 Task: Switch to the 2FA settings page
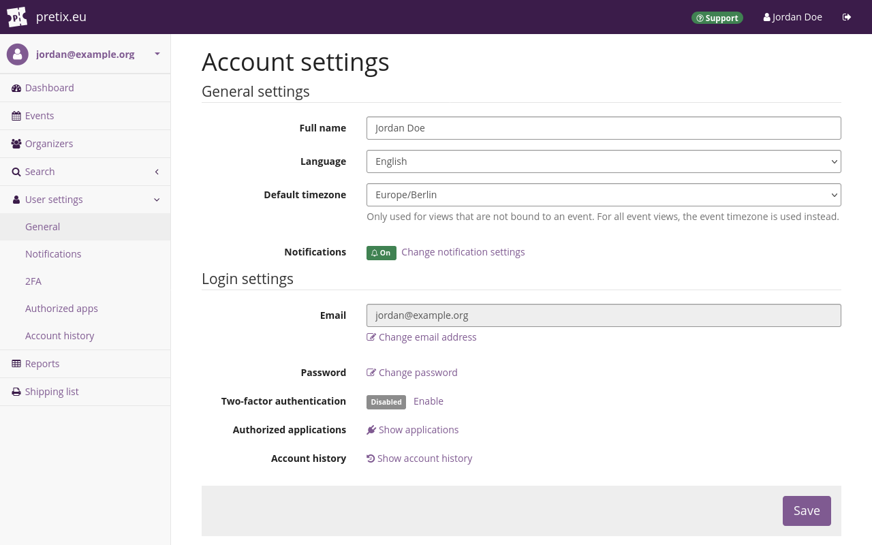click(x=33, y=281)
